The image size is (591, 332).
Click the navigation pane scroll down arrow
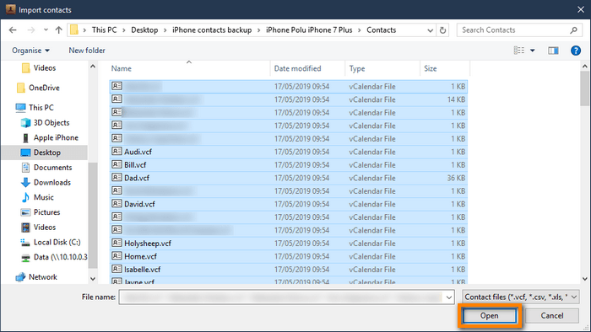coord(93,279)
